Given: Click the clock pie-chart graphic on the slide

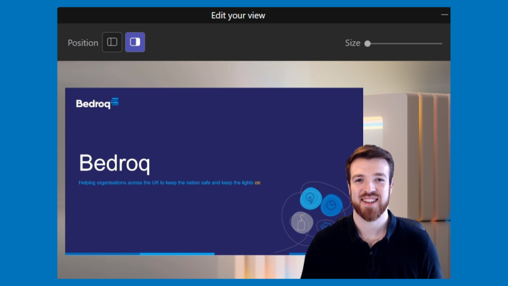Looking at the screenshot, I should pos(330,205).
